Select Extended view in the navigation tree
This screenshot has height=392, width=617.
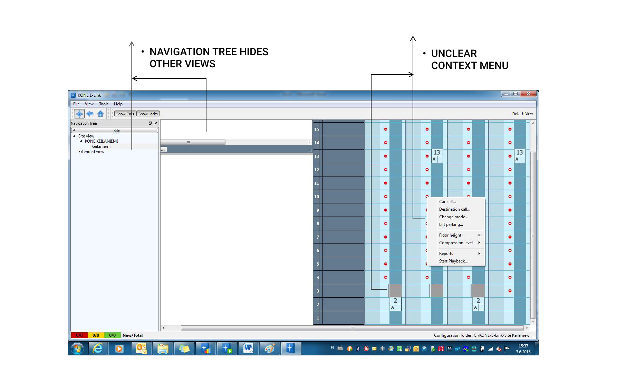click(x=91, y=152)
